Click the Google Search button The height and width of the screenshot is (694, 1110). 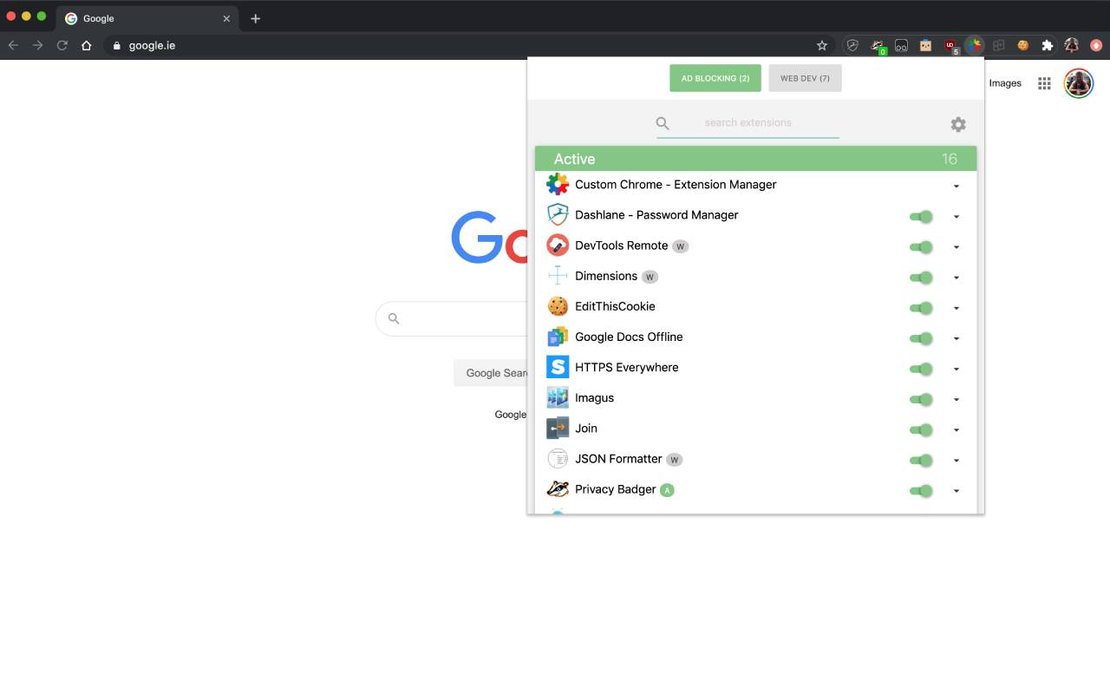[491, 373]
